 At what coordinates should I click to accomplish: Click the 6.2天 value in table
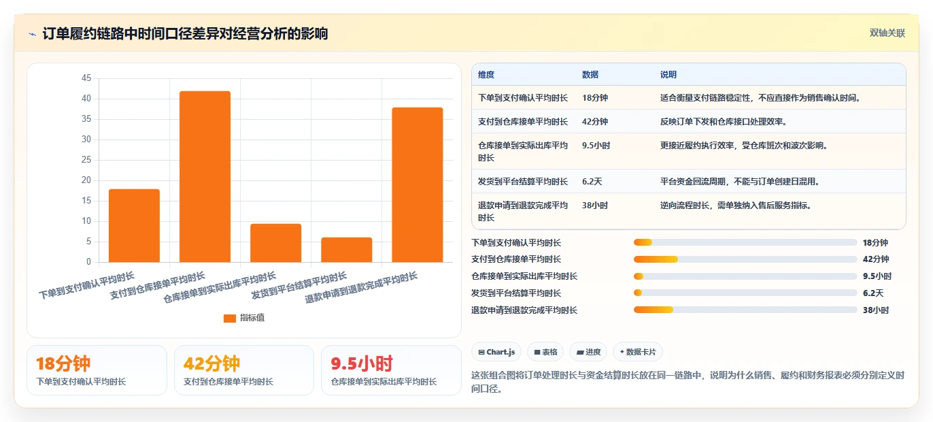point(592,181)
